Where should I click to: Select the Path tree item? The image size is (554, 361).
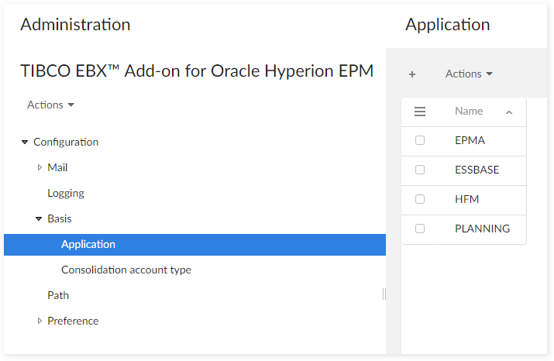tap(58, 295)
